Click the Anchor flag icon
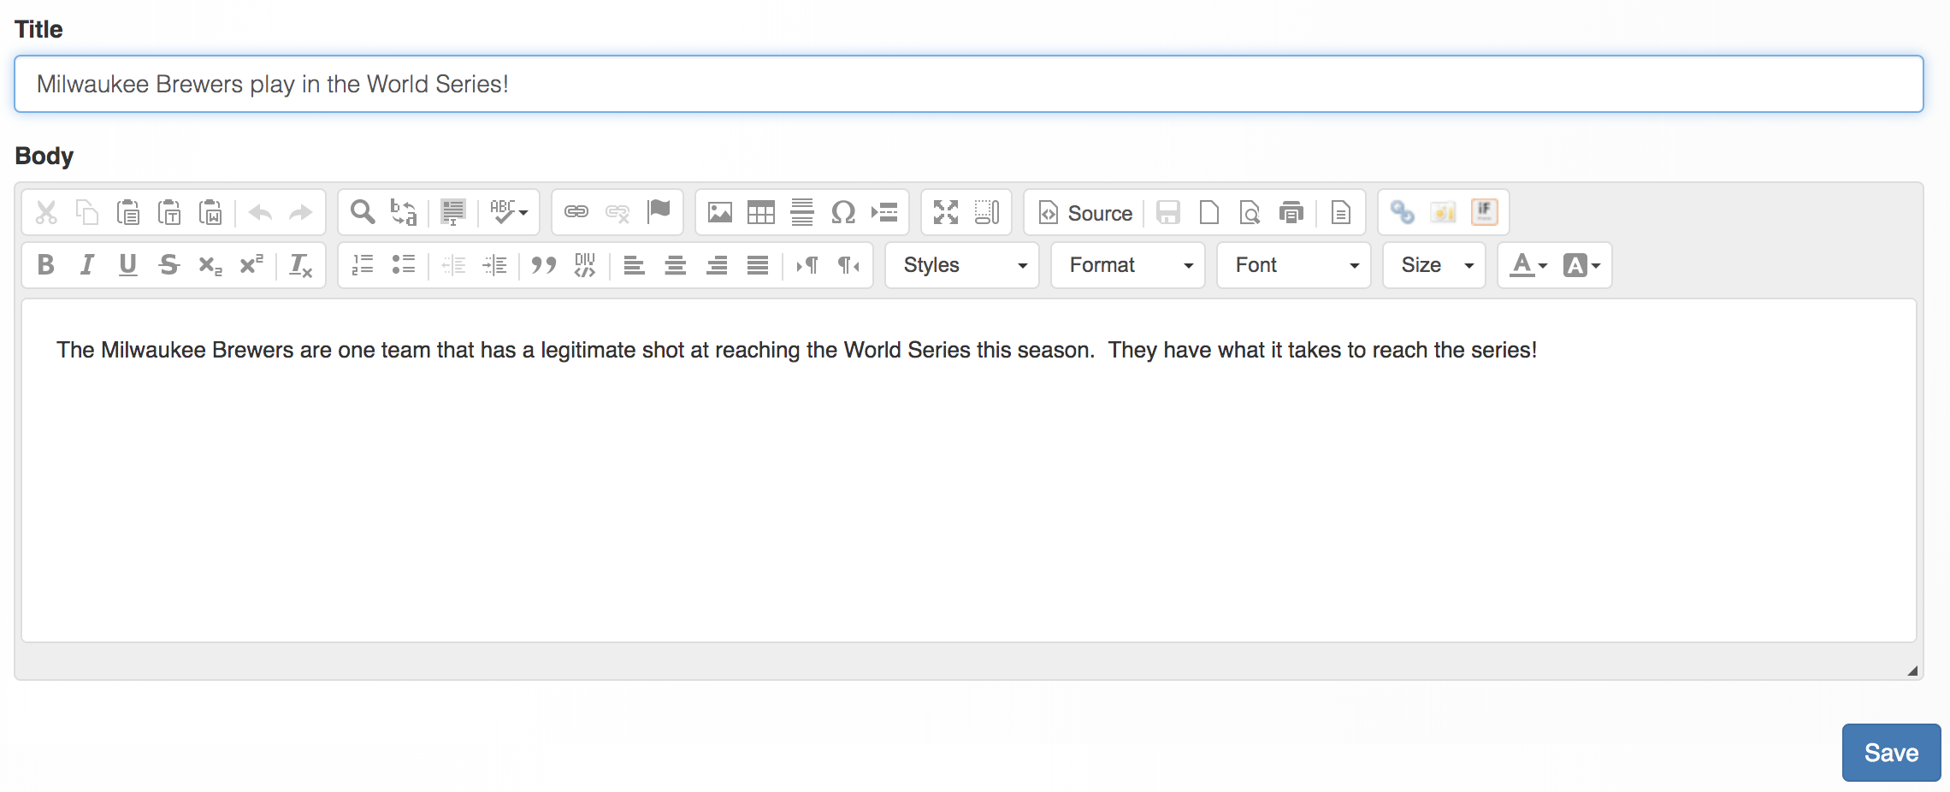This screenshot has width=1950, height=792. [x=659, y=211]
